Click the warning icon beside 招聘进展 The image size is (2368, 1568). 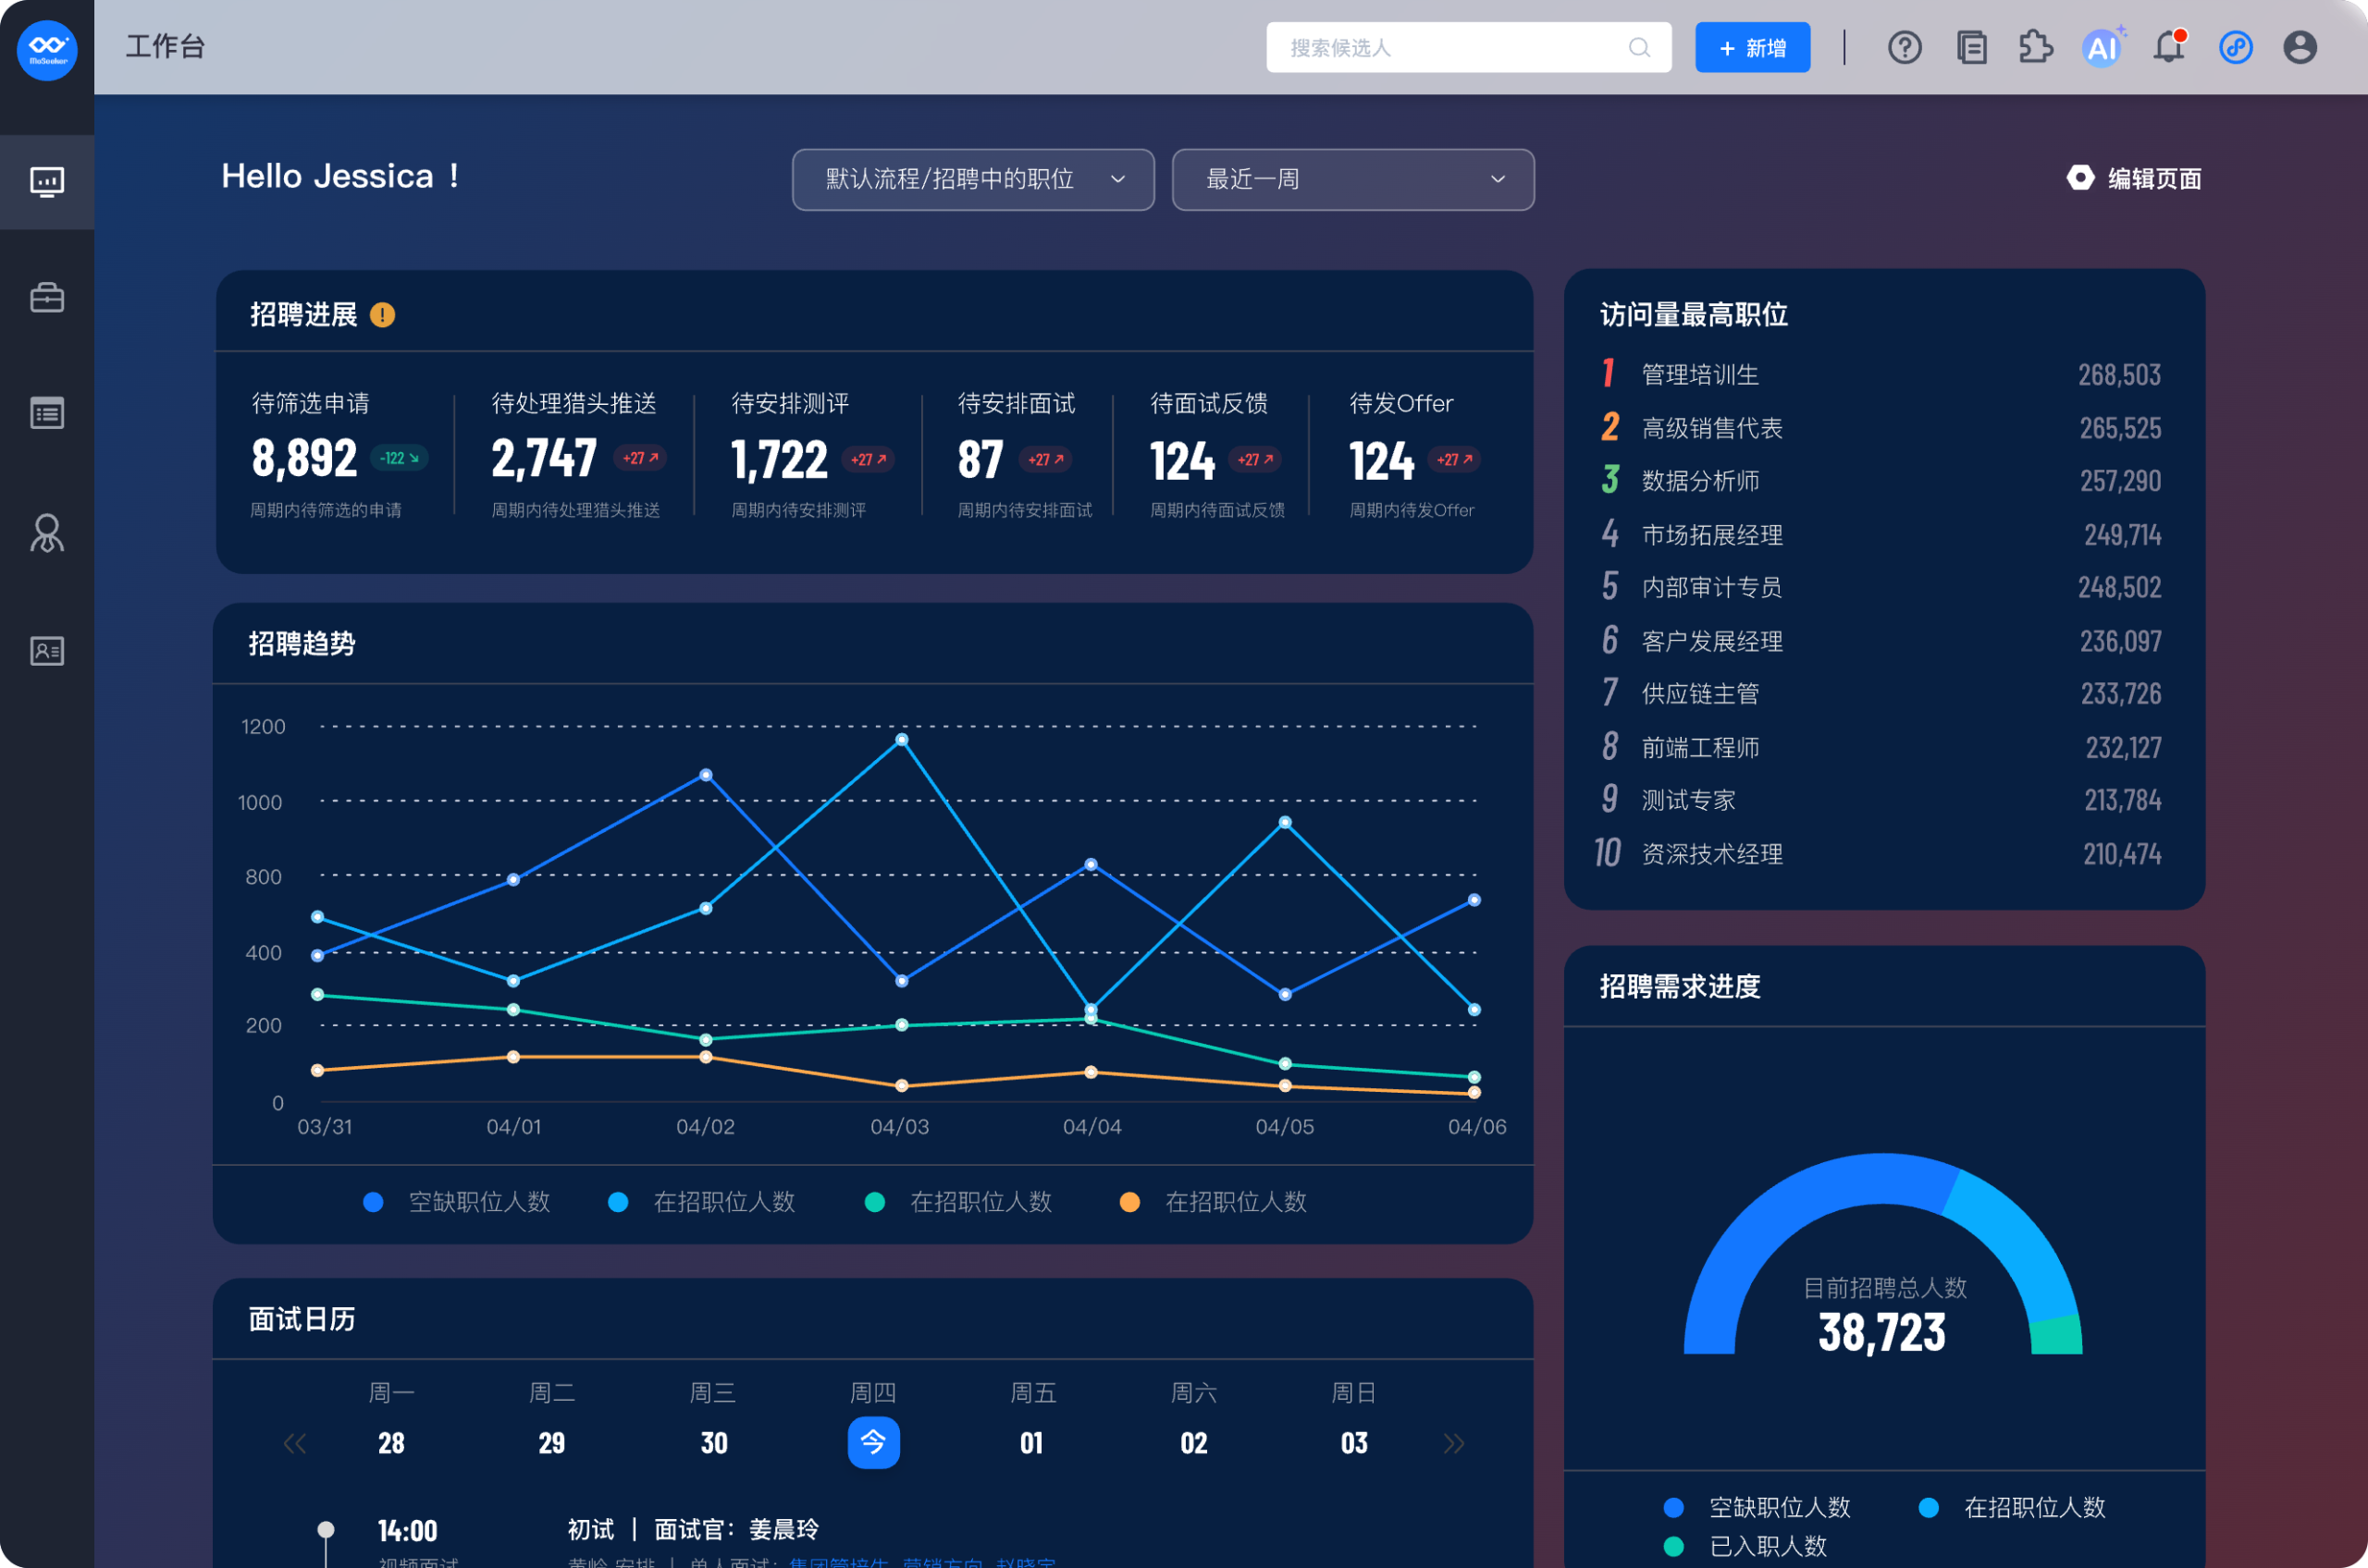pos(382,315)
